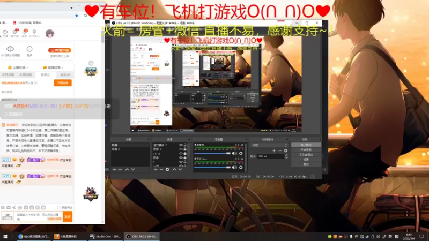Image resolution: width=429 pixels, height=241 pixels.
Task: Toggle visibility of 图像 2 source
Action: point(181,149)
